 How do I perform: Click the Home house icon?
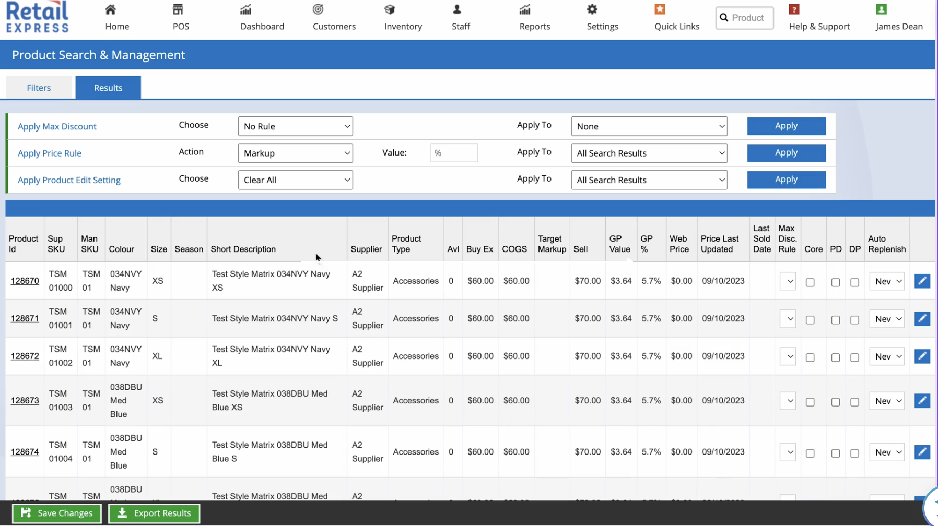[x=110, y=9]
